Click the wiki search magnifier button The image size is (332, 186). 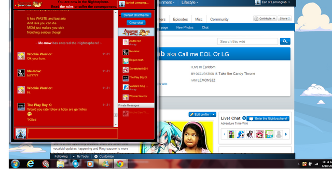tap(285, 41)
